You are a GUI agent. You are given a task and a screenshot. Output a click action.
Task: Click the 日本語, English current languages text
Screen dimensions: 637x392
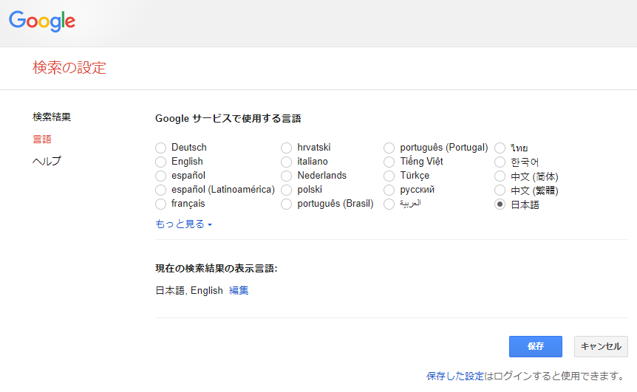[189, 291]
